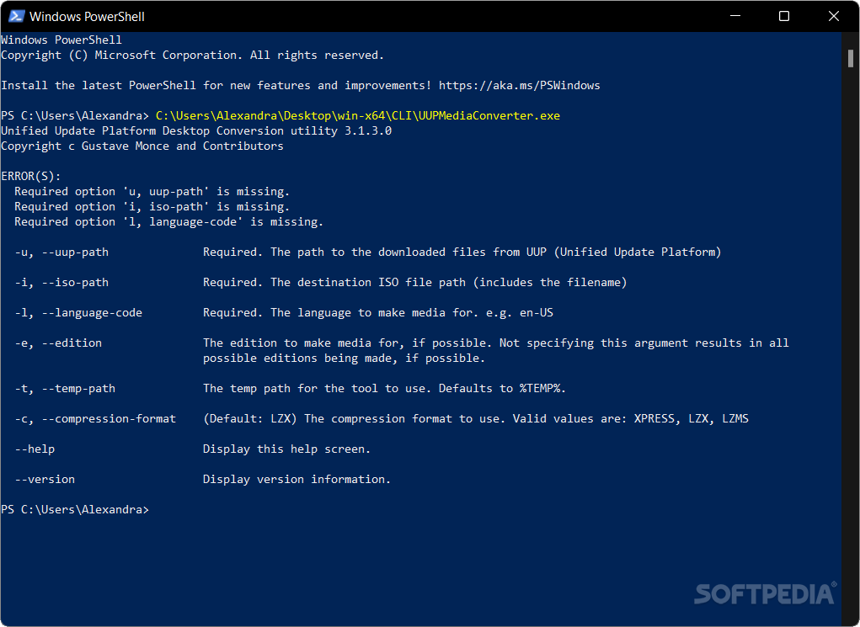Click 'possible editions being made, if possible.' line
Screen dimensions: 860x627
coord(344,359)
